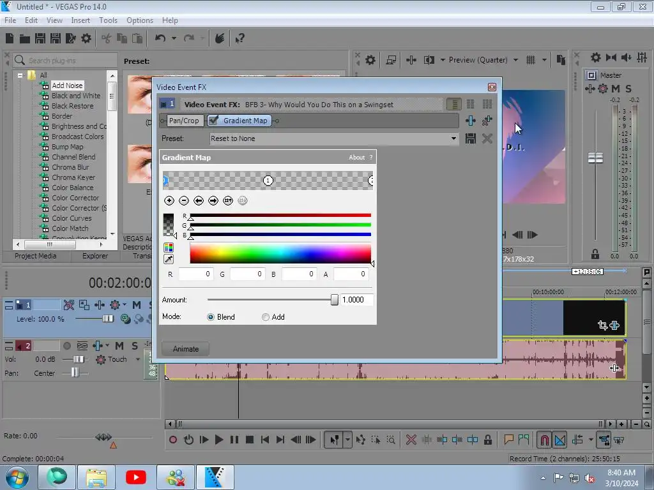Mute video track 1 with M button
654x490 pixels.
point(137,305)
